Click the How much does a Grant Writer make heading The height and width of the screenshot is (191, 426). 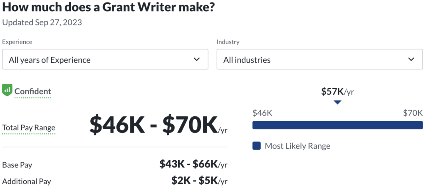(x=109, y=7)
